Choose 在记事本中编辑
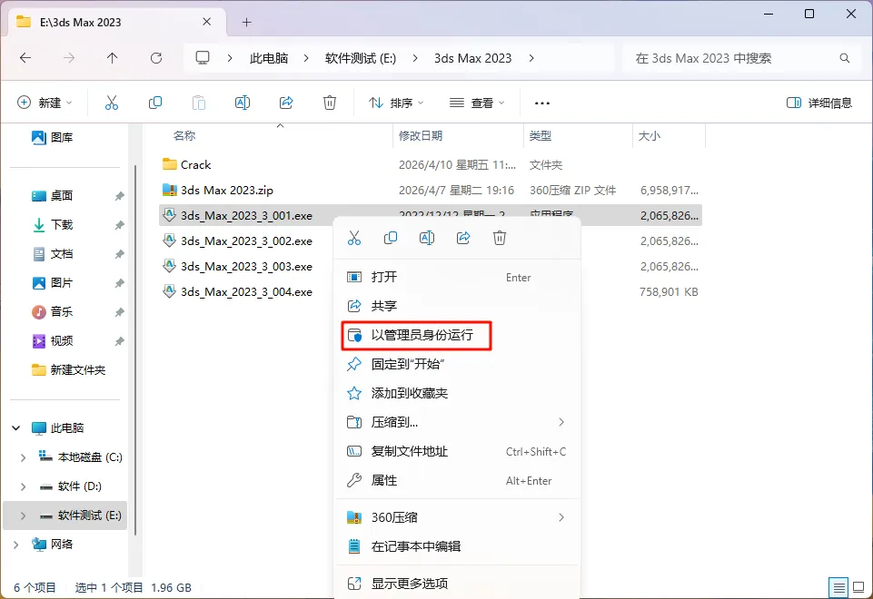 pos(457,546)
